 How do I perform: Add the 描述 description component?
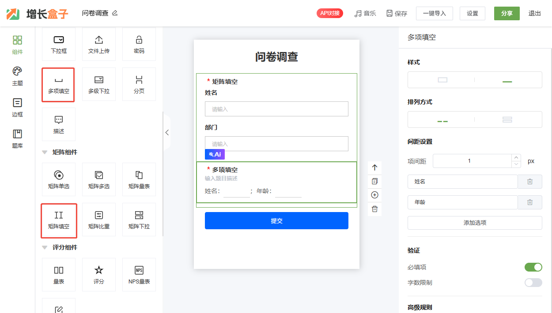tap(59, 124)
